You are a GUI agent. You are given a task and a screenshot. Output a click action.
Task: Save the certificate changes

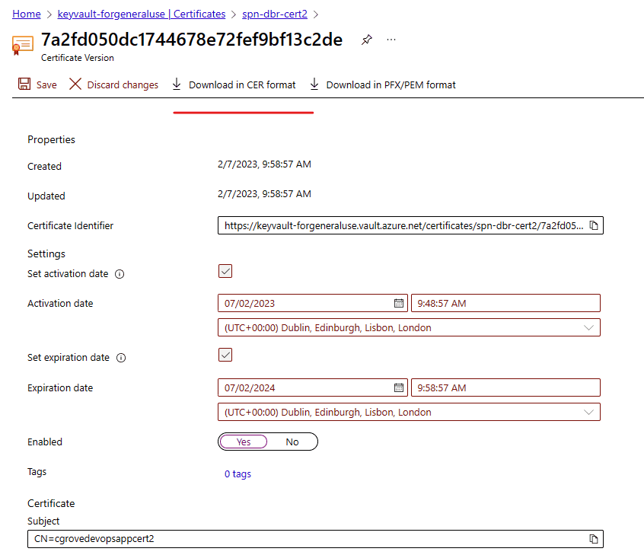(37, 84)
